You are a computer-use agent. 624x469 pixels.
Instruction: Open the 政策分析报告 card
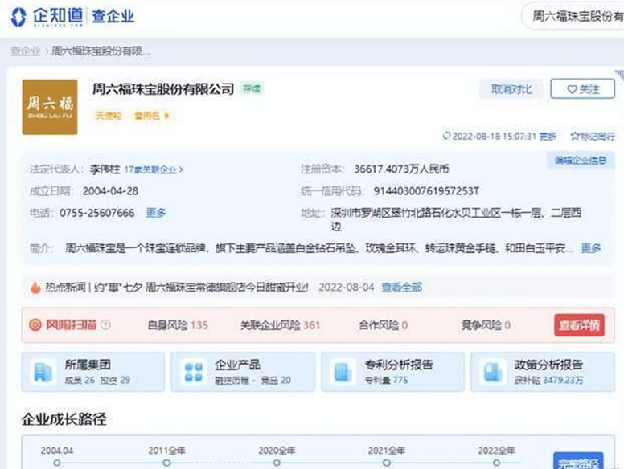[543, 372]
